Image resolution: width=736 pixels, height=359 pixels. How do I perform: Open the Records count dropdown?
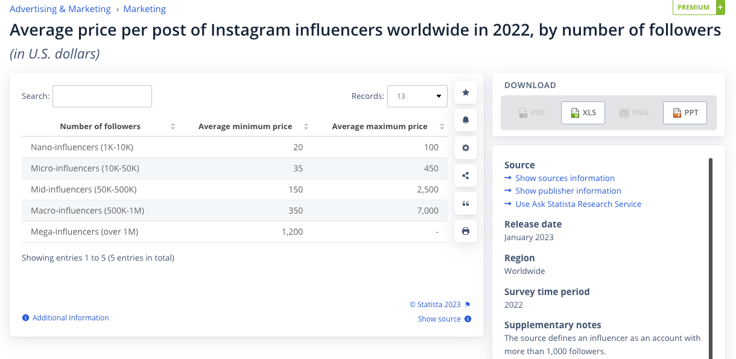417,97
